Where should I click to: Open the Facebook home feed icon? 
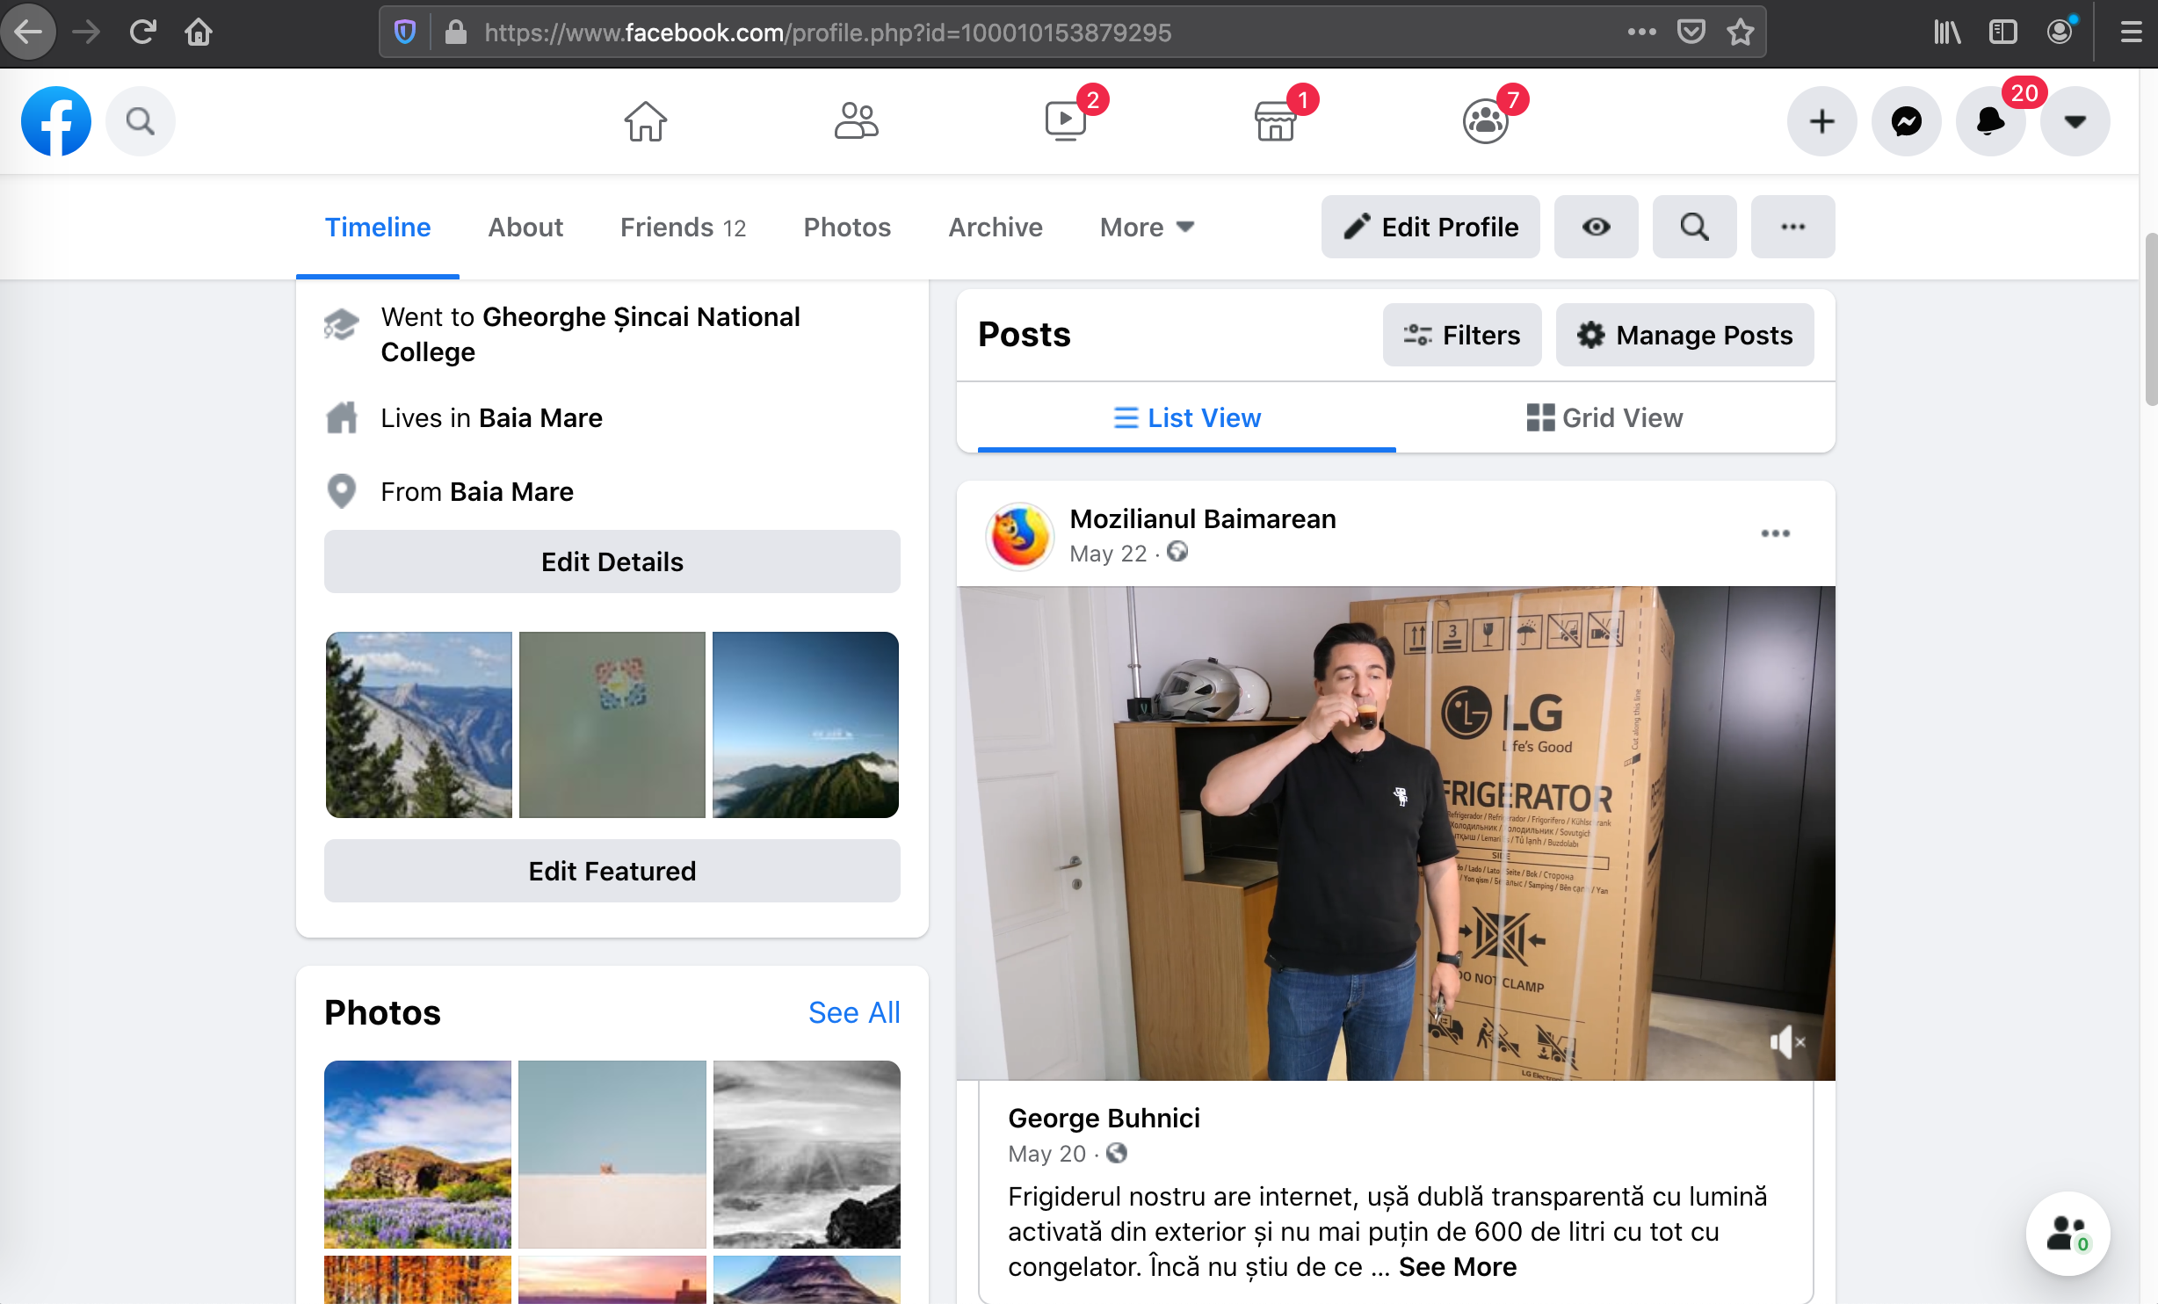(x=646, y=121)
